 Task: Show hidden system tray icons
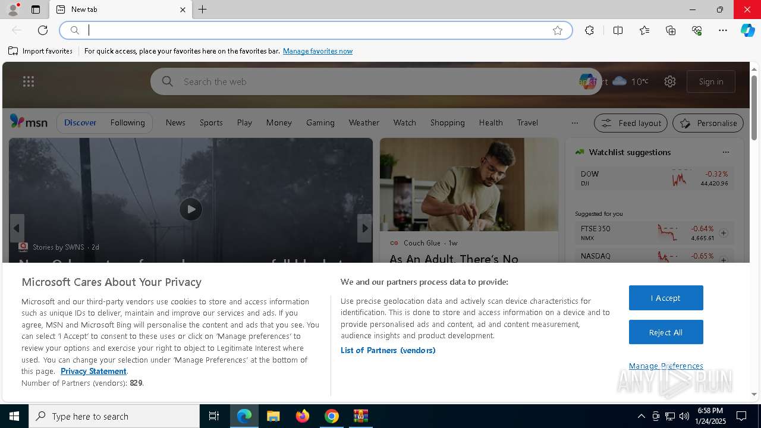tap(641, 416)
